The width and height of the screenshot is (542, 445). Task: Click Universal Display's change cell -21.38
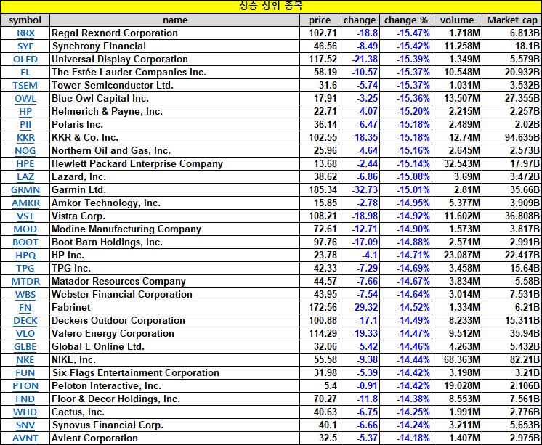[360, 60]
